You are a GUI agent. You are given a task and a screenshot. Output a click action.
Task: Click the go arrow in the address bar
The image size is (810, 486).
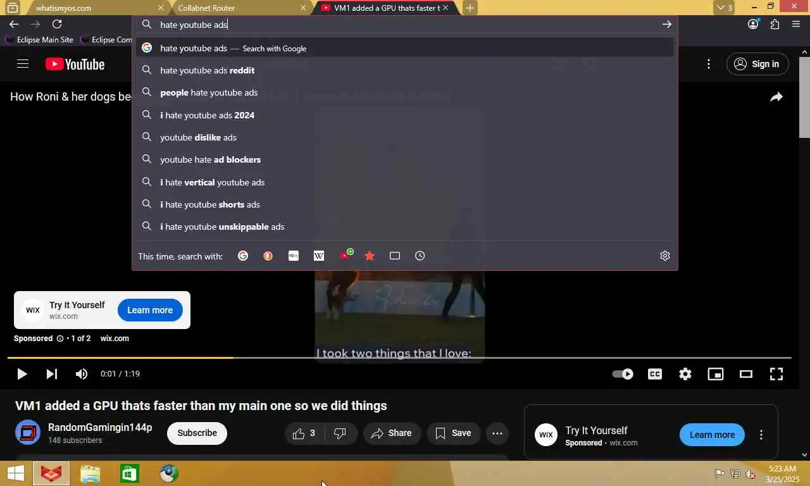click(666, 24)
